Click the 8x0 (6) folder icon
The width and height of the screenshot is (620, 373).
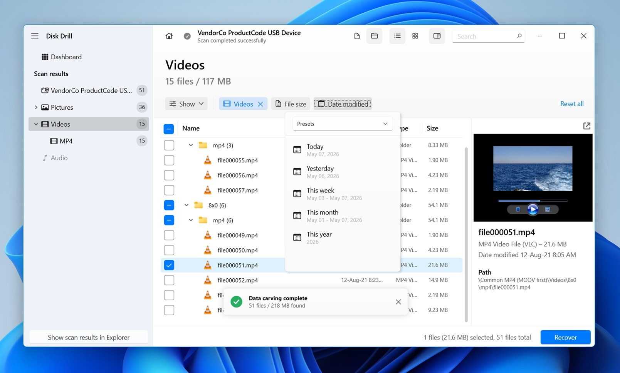click(x=198, y=205)
